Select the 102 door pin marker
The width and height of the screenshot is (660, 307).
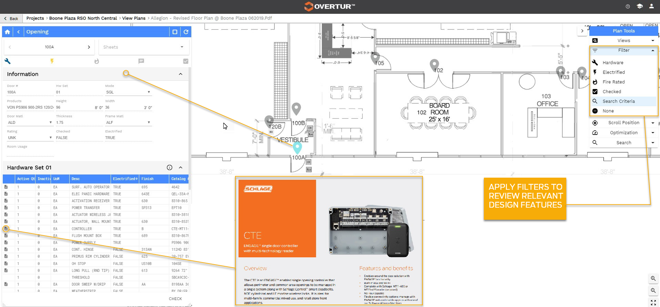click(434, 65)
